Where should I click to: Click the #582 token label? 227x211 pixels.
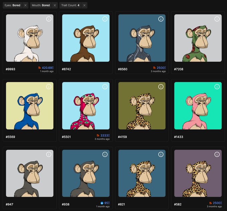tap(178, 204)
